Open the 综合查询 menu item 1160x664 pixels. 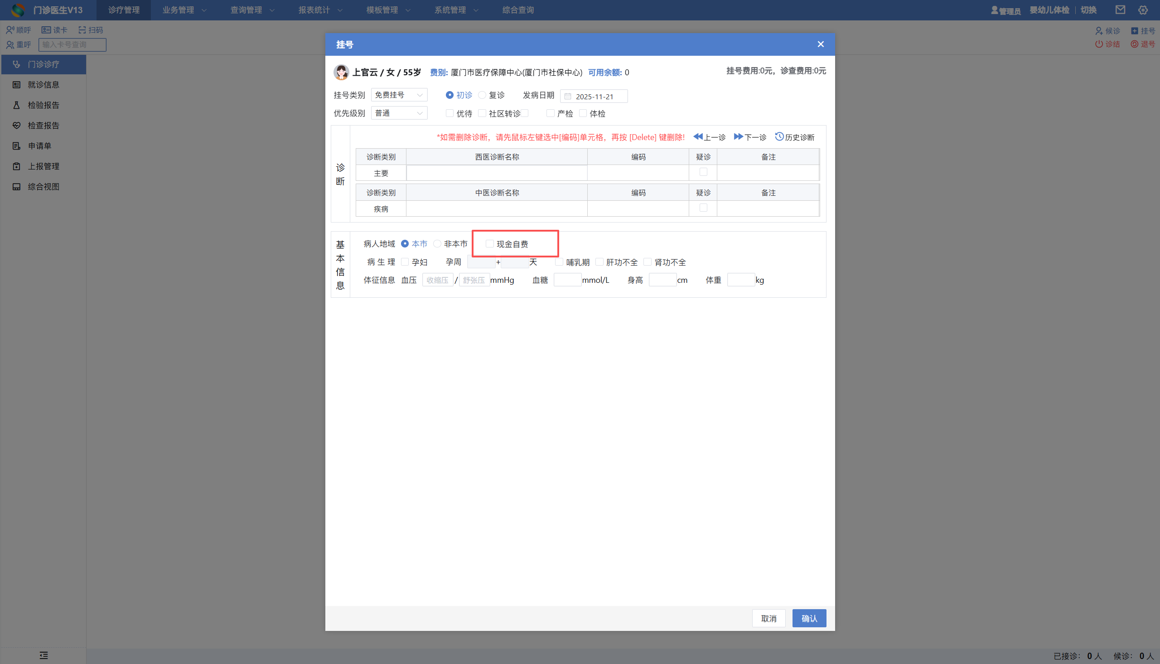(x=518, y=10)
